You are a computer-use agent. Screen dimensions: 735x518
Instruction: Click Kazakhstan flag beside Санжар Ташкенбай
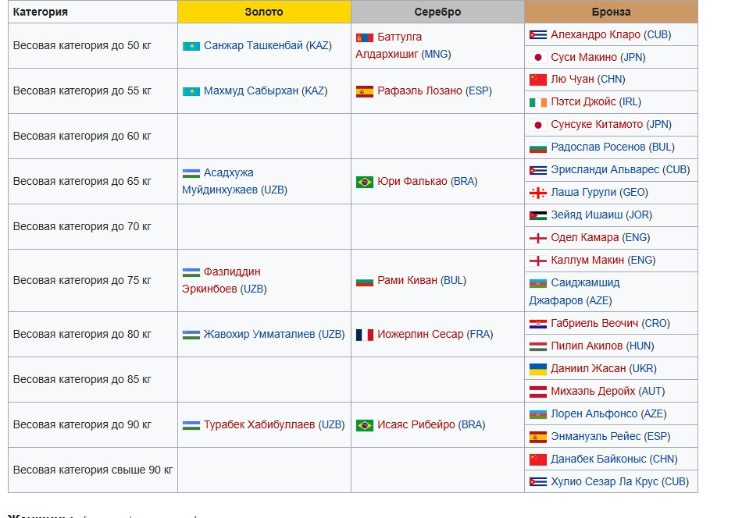tap(191, 46)
